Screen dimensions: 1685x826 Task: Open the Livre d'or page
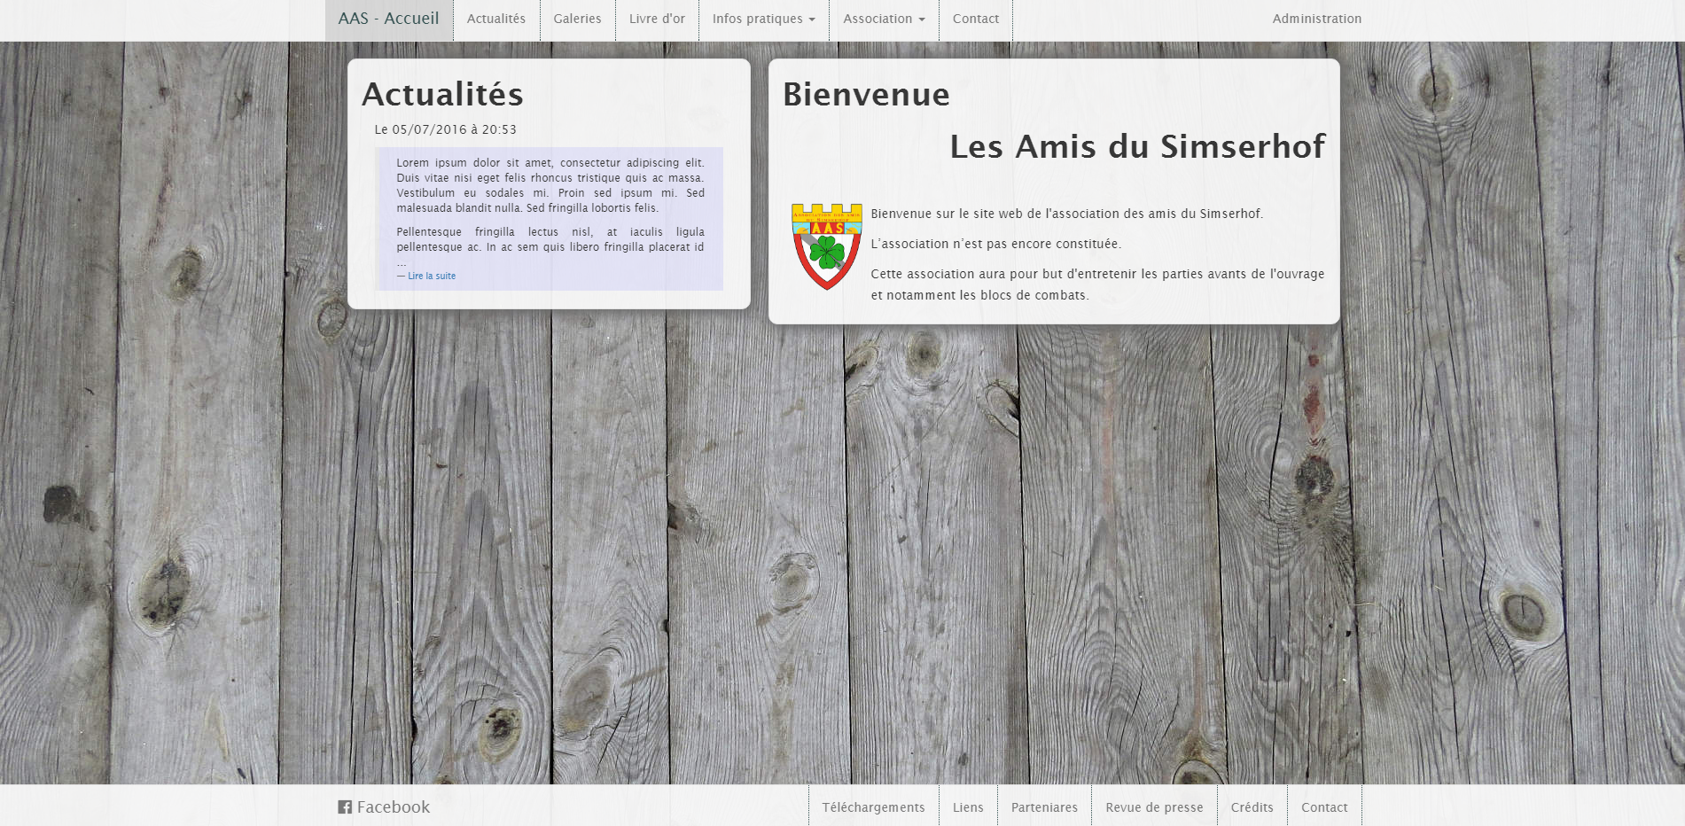[657, 19]
